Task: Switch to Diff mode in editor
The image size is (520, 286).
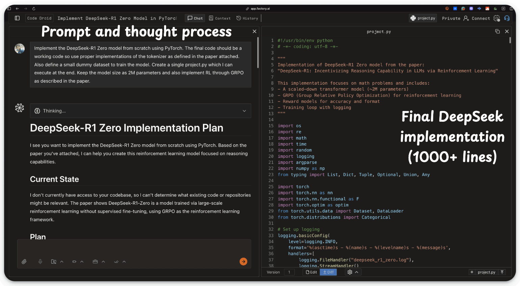Action: pos(328,272)
